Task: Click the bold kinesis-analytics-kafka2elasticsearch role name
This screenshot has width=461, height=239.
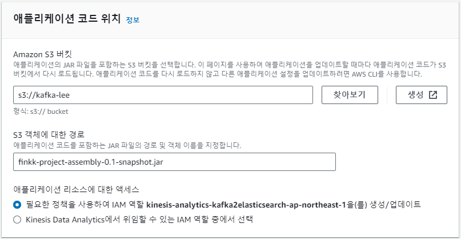Action: [246, 204]
